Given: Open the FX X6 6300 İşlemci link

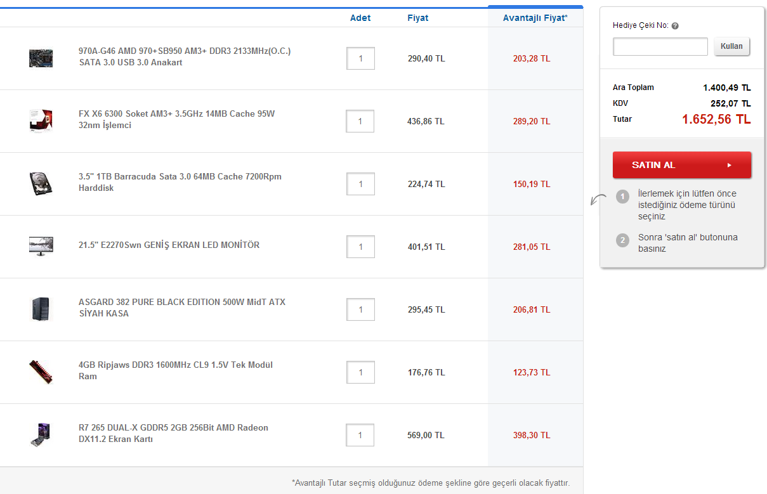Looking at the screenshot, I should [x=176, y=119].
